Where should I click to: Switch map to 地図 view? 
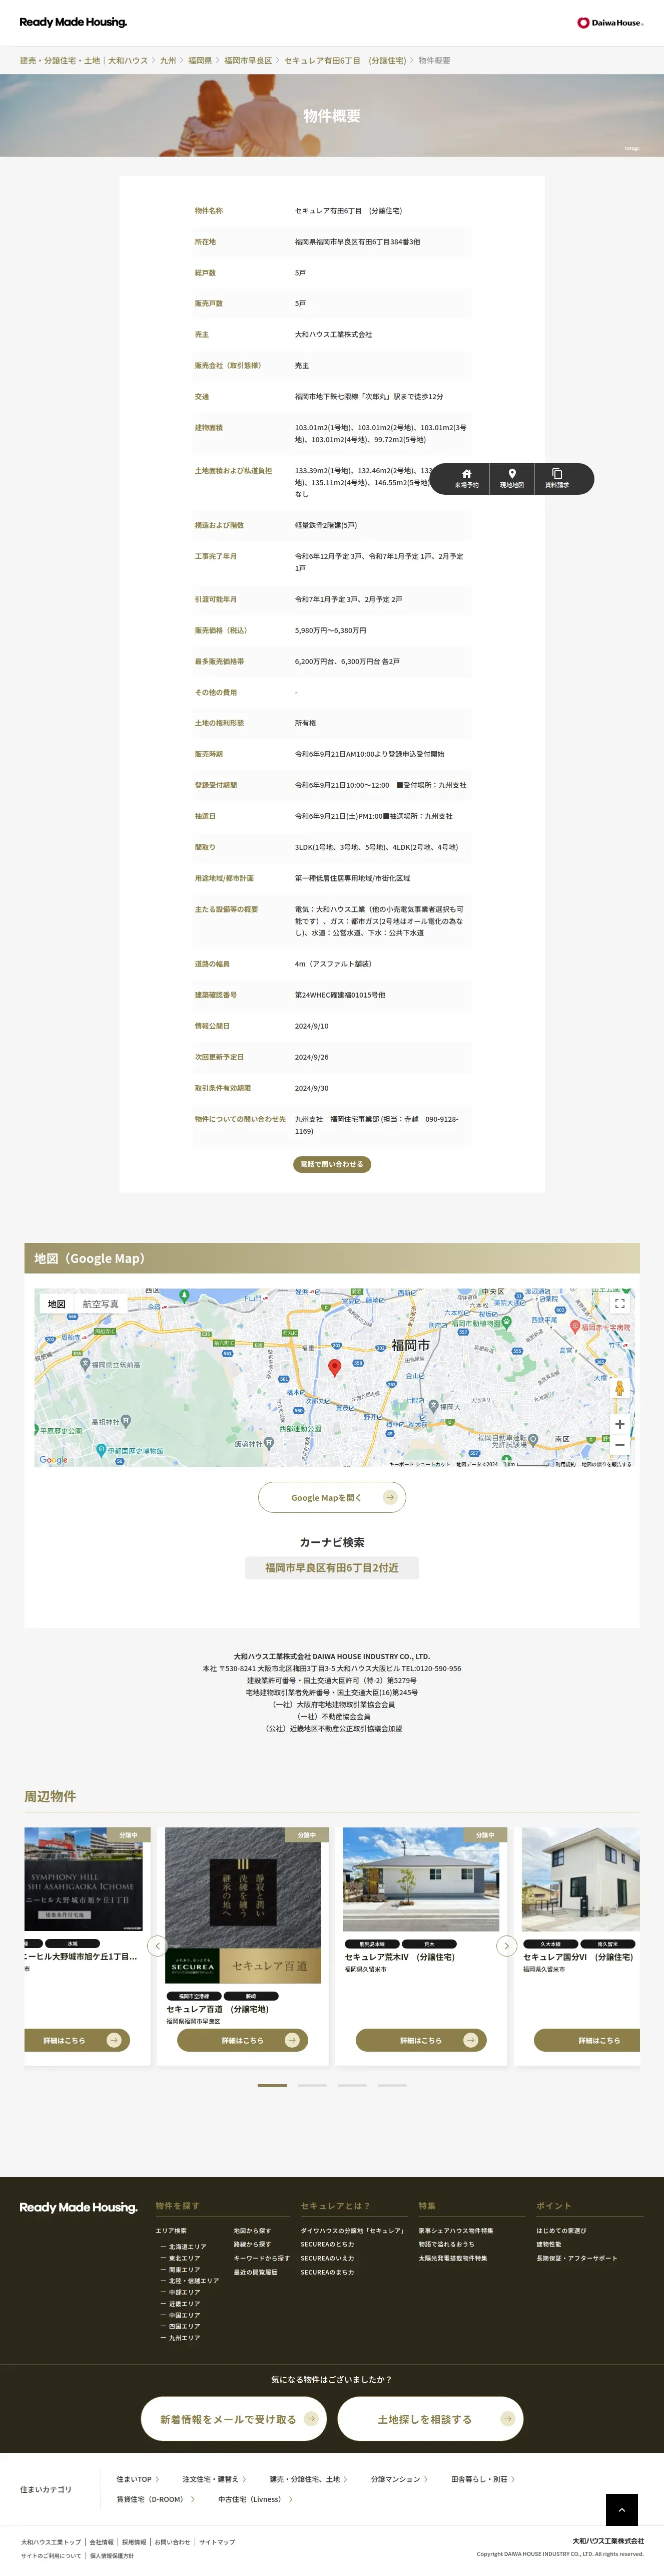[57, 1304]
